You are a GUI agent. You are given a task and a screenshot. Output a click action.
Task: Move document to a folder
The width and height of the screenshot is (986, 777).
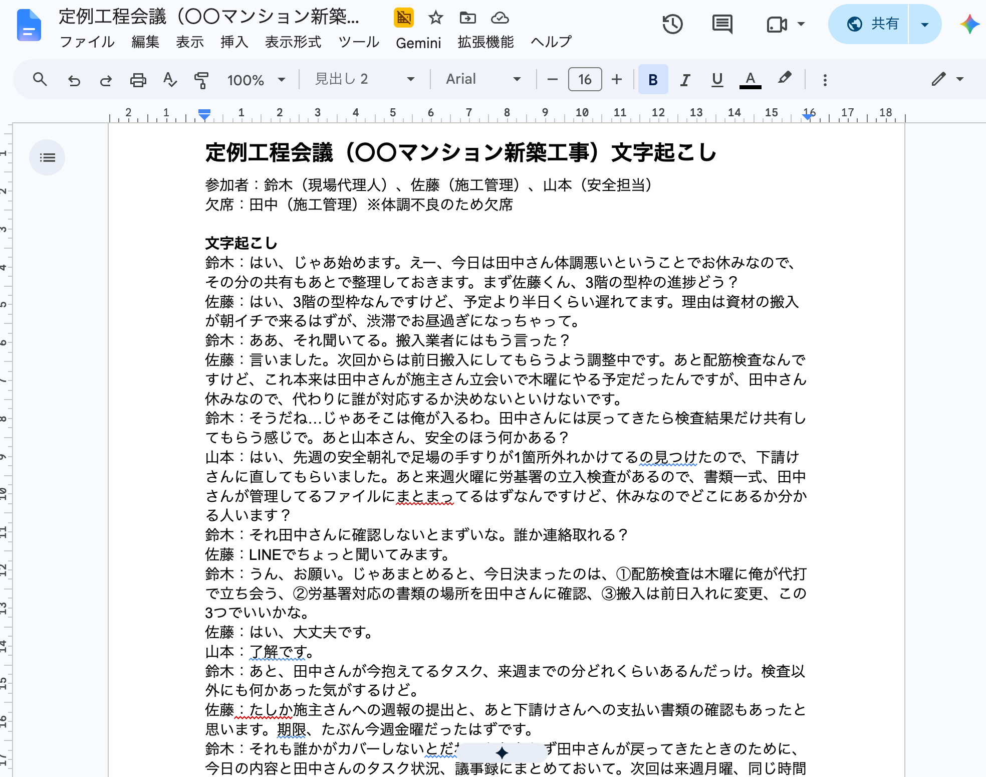pyautogui.click(x=468, y=18)
